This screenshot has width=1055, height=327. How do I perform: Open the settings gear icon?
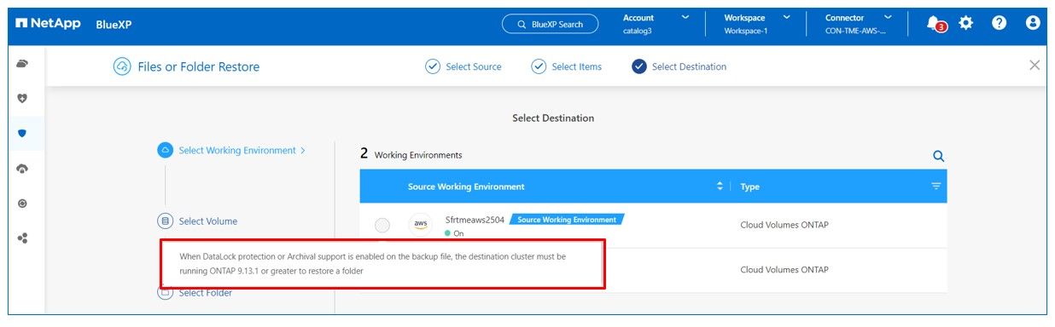click(x=966, y=24)
